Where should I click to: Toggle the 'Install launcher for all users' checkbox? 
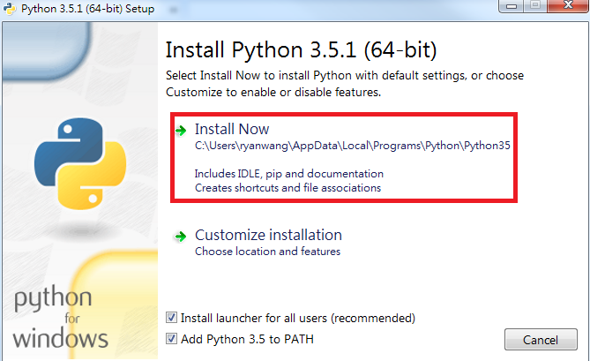click(171, 318)
